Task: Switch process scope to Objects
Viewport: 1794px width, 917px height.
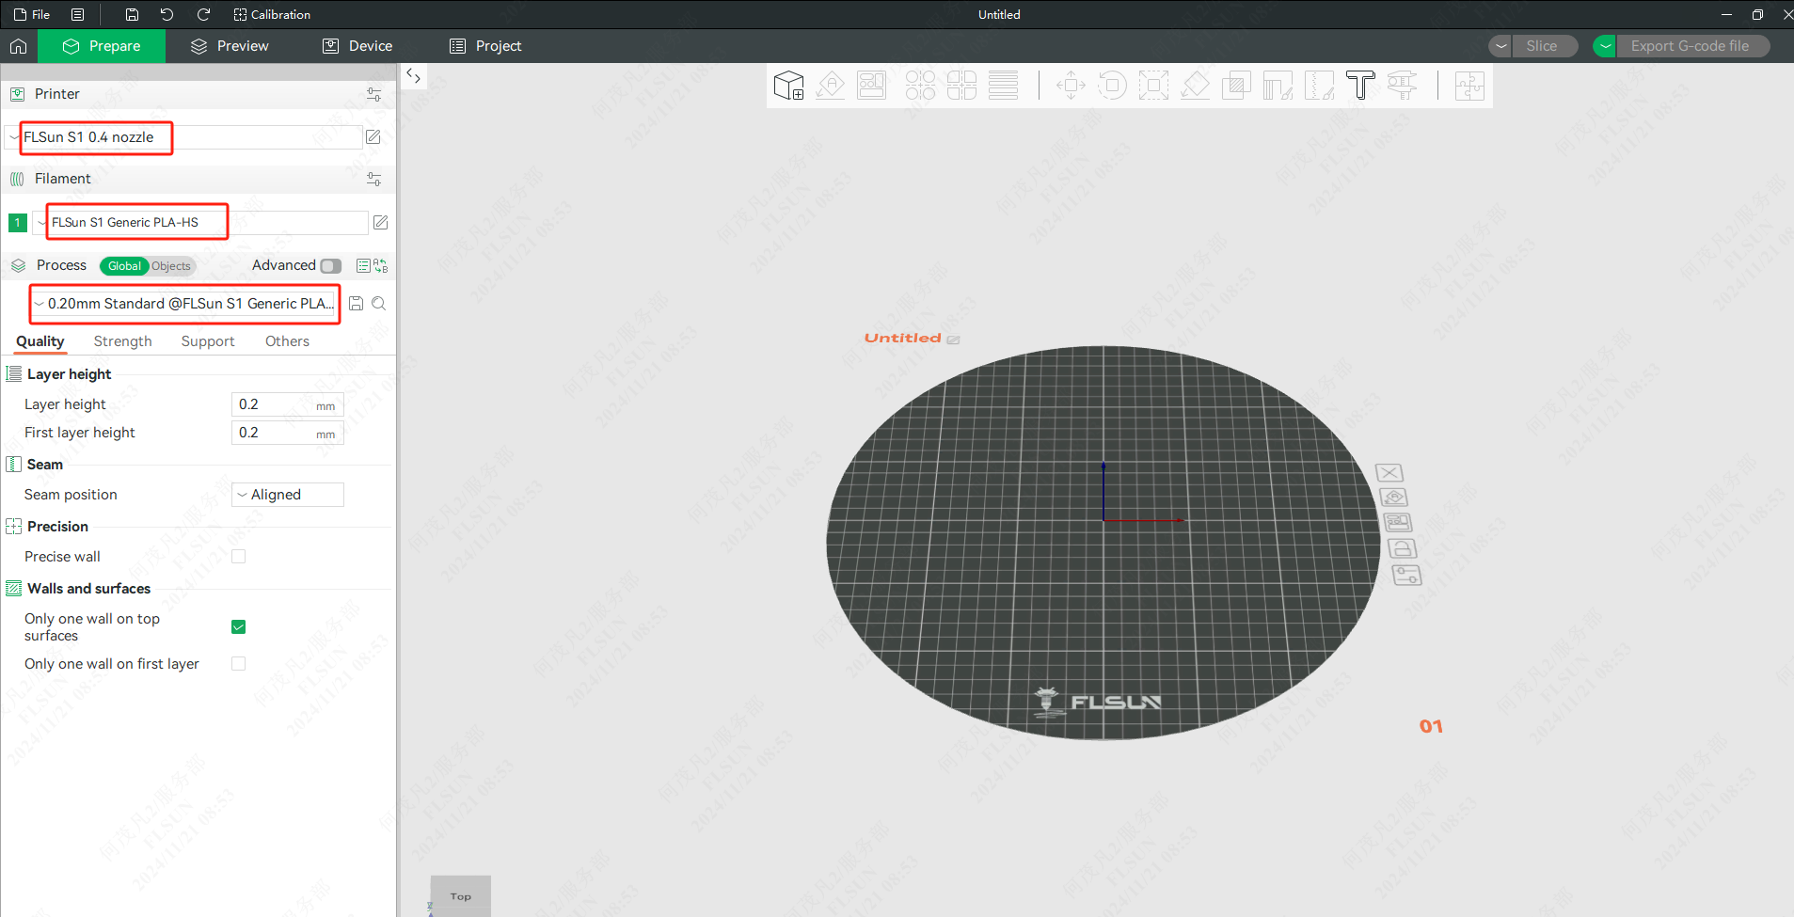Action: tap(171, 266)
